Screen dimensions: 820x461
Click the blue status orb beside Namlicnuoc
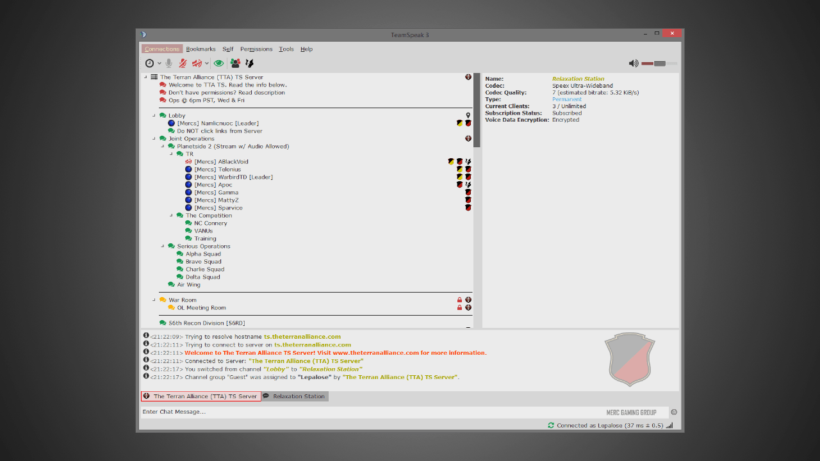(x=171, y=123)
